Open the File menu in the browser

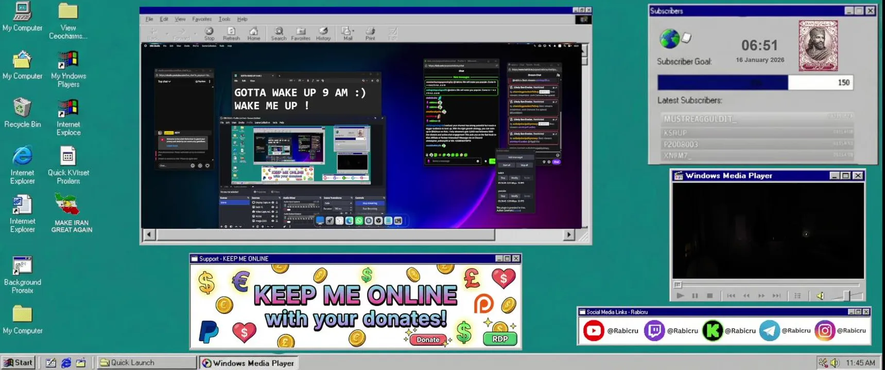click(149, 19)
